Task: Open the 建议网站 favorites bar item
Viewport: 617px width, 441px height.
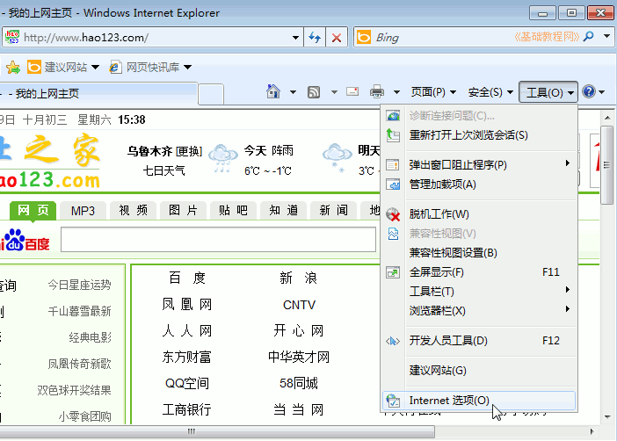Action: tap(63, 68)
